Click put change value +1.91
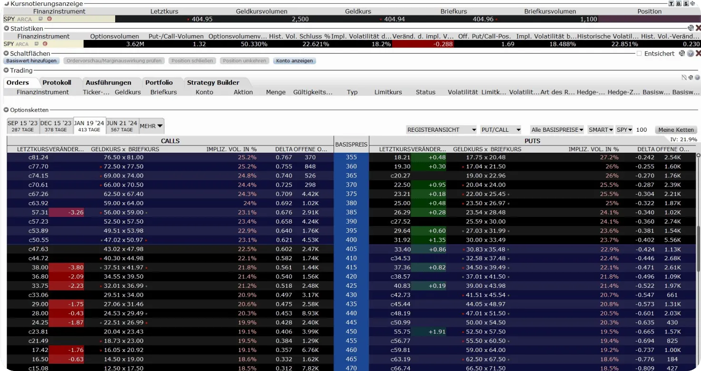 429,331
